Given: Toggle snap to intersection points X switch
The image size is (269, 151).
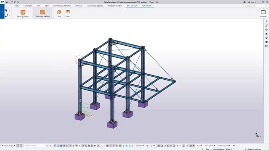Looking at the screenshot, I should pos(171,146).
